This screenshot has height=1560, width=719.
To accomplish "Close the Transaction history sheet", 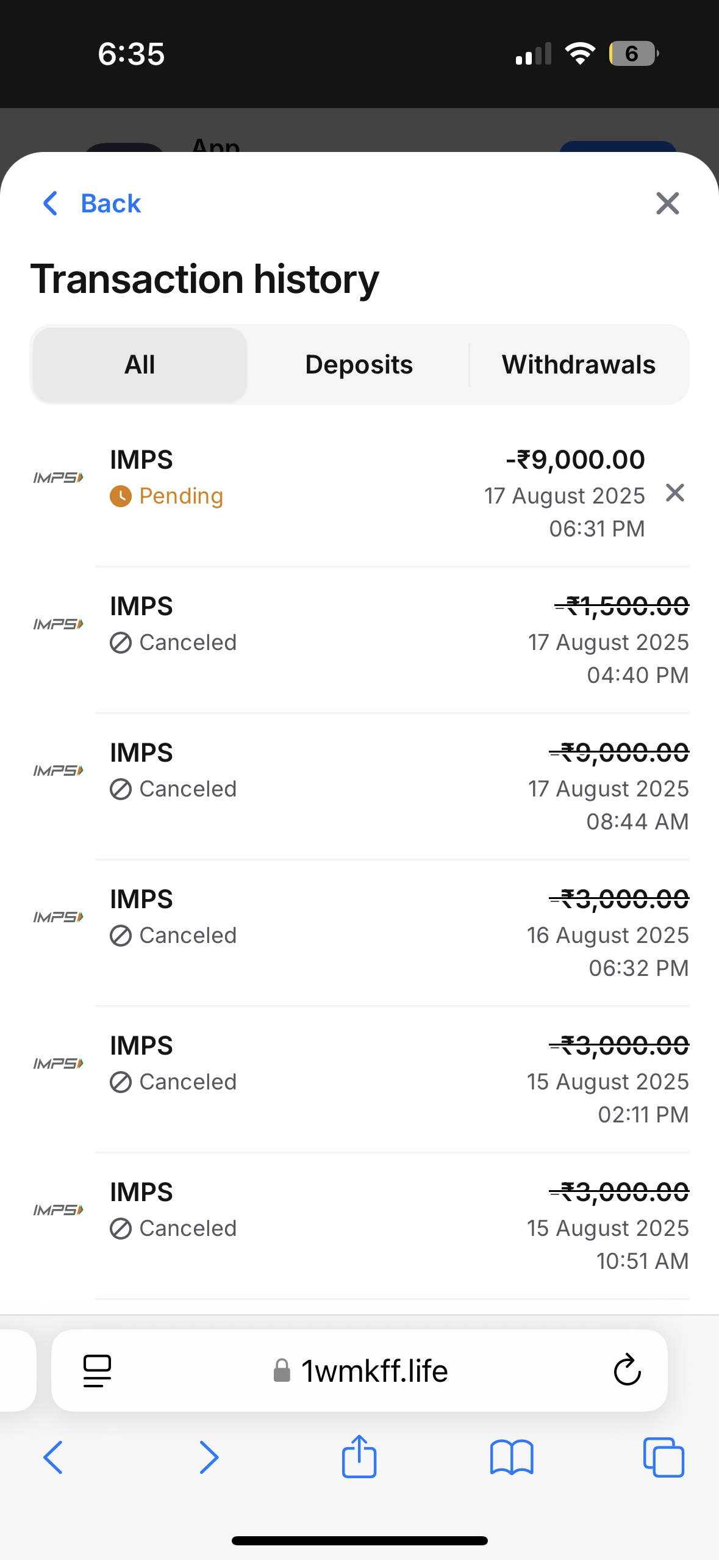I will pyautogui.click(x=667, y=203).
